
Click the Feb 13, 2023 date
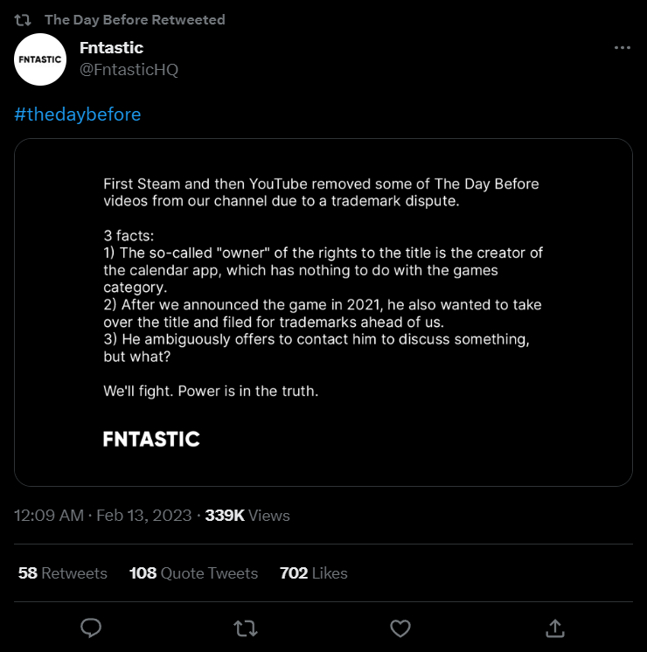click(x=146, y=516)
